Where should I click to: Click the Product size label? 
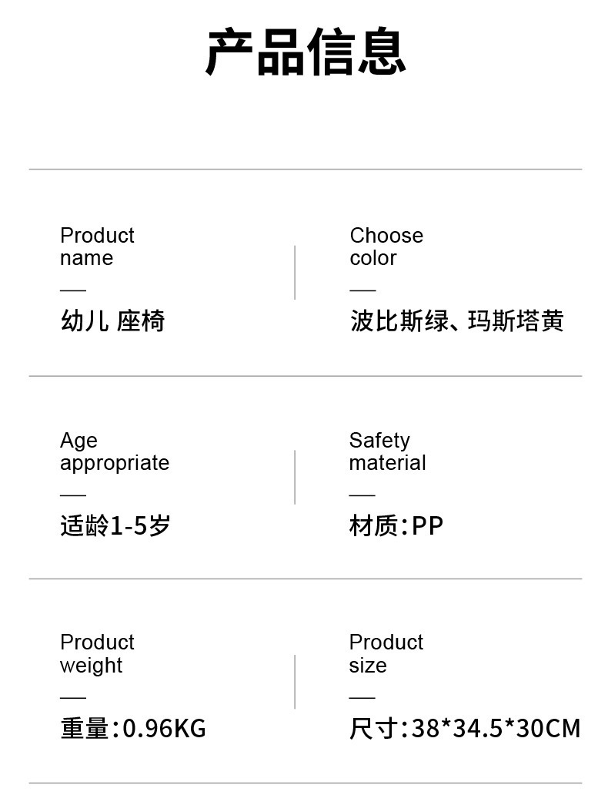pyautogui.click(x=386, y=653)
